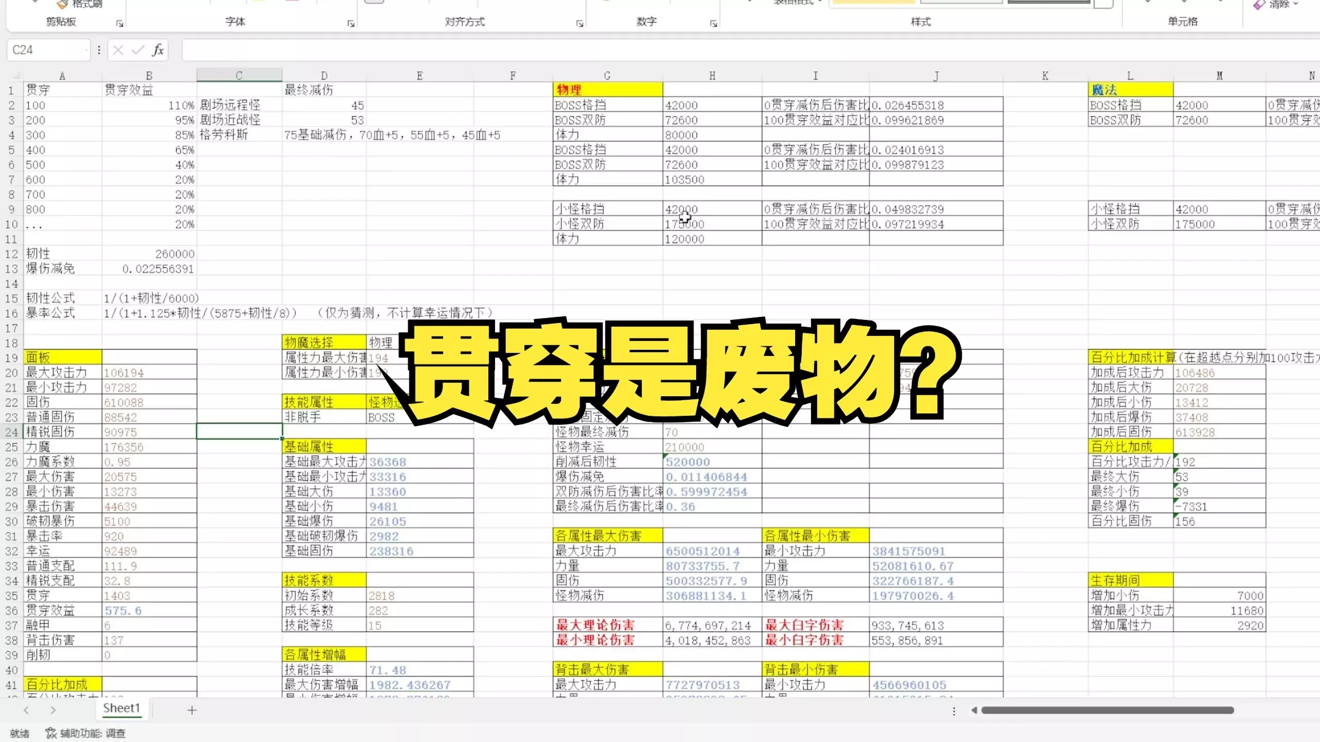Add a new sheet with plus icon
Screen dimensions: 1320x742
click(192, 711)
